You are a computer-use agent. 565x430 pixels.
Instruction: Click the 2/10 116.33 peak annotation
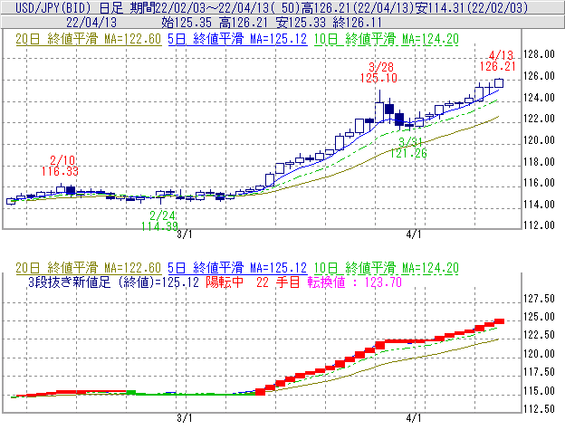pos(60,166)
